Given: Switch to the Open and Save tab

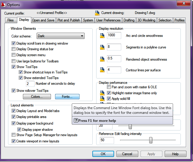Looking at the screenshot, I should click(x=43, y=20).
